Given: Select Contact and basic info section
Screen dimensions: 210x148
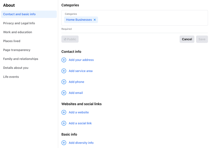Looking at the screenshot, I should coord(29,14).
